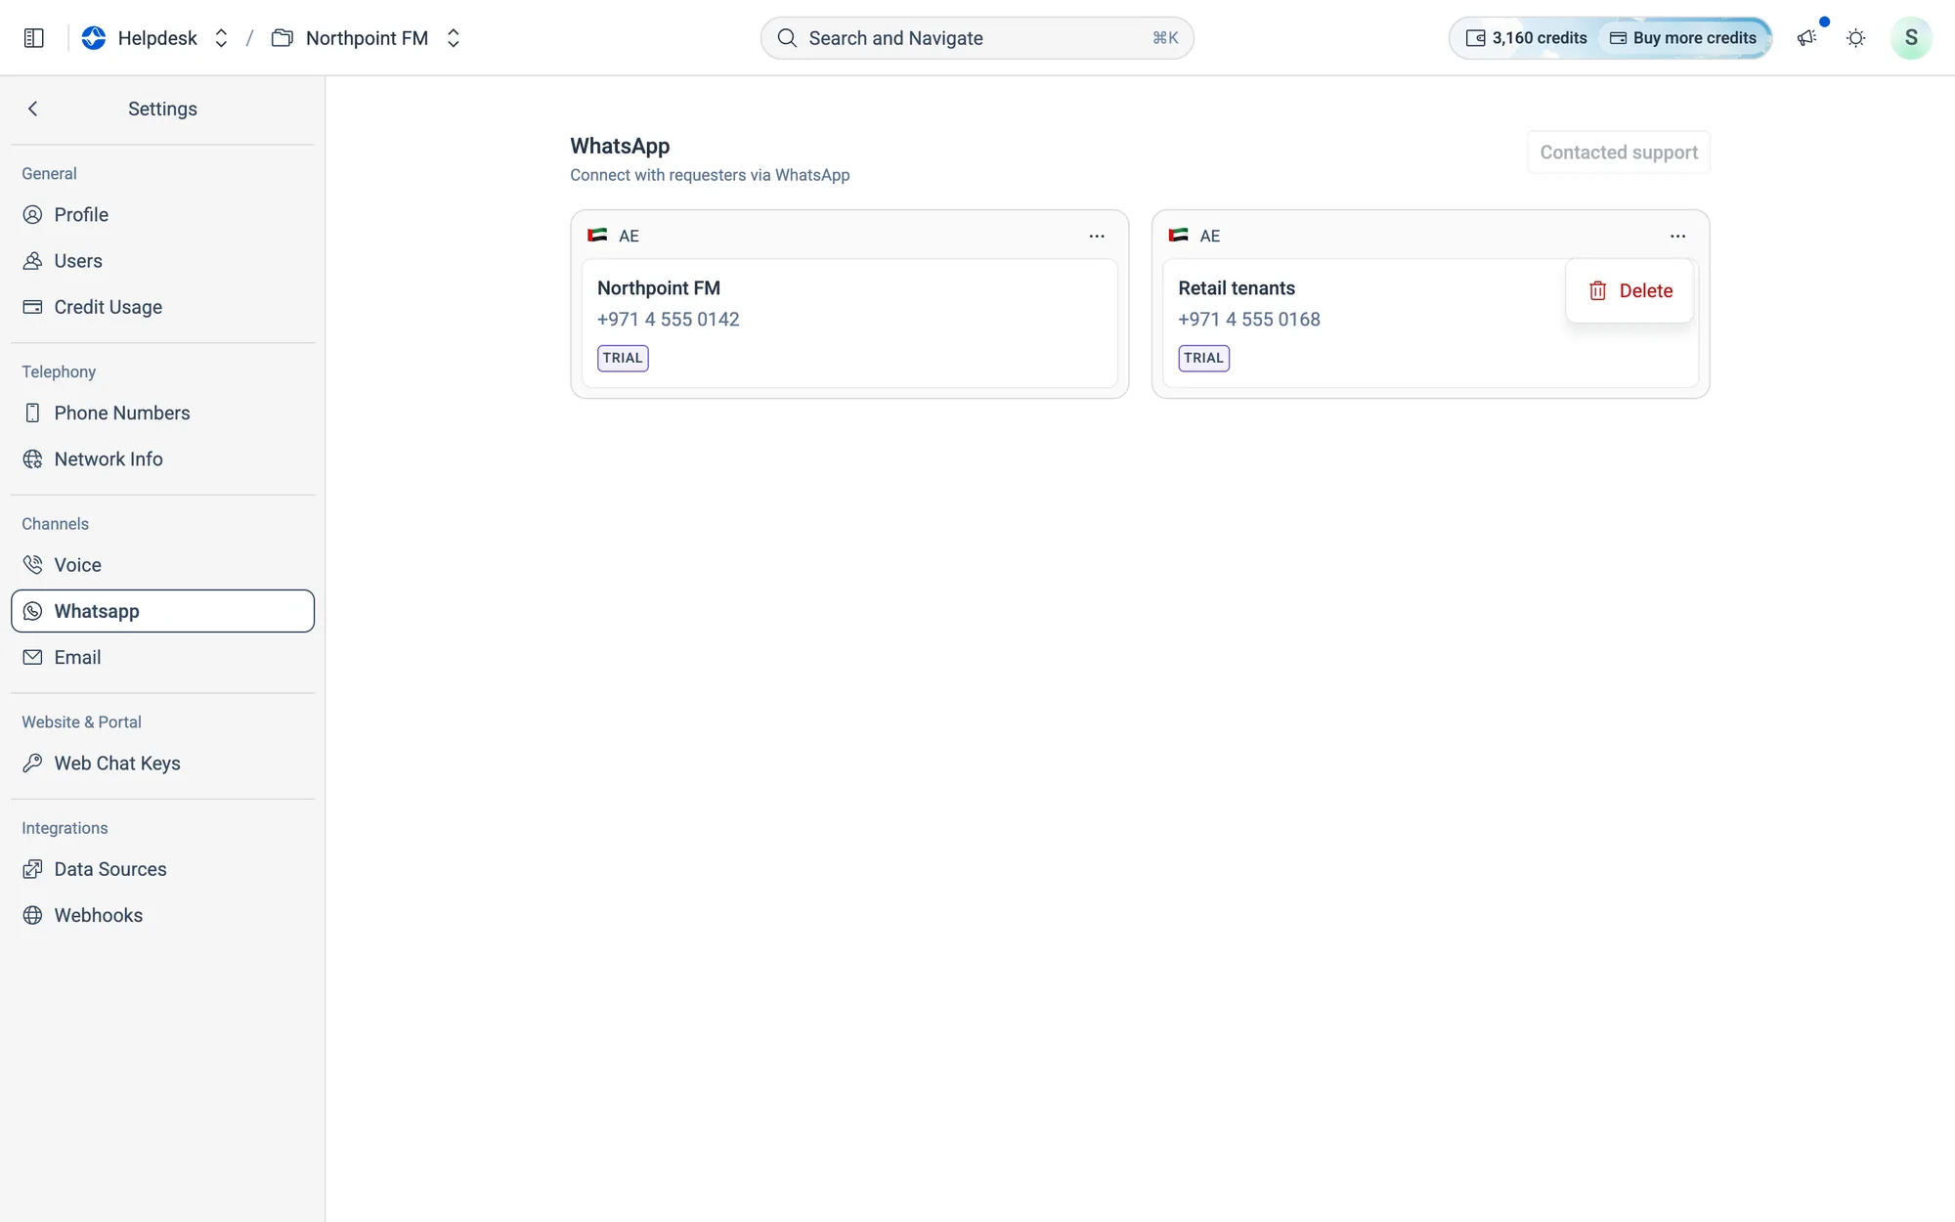Click the Northpoint FM card title
This screenshot has width=1955, height=1222.
[x=659, y=288]
